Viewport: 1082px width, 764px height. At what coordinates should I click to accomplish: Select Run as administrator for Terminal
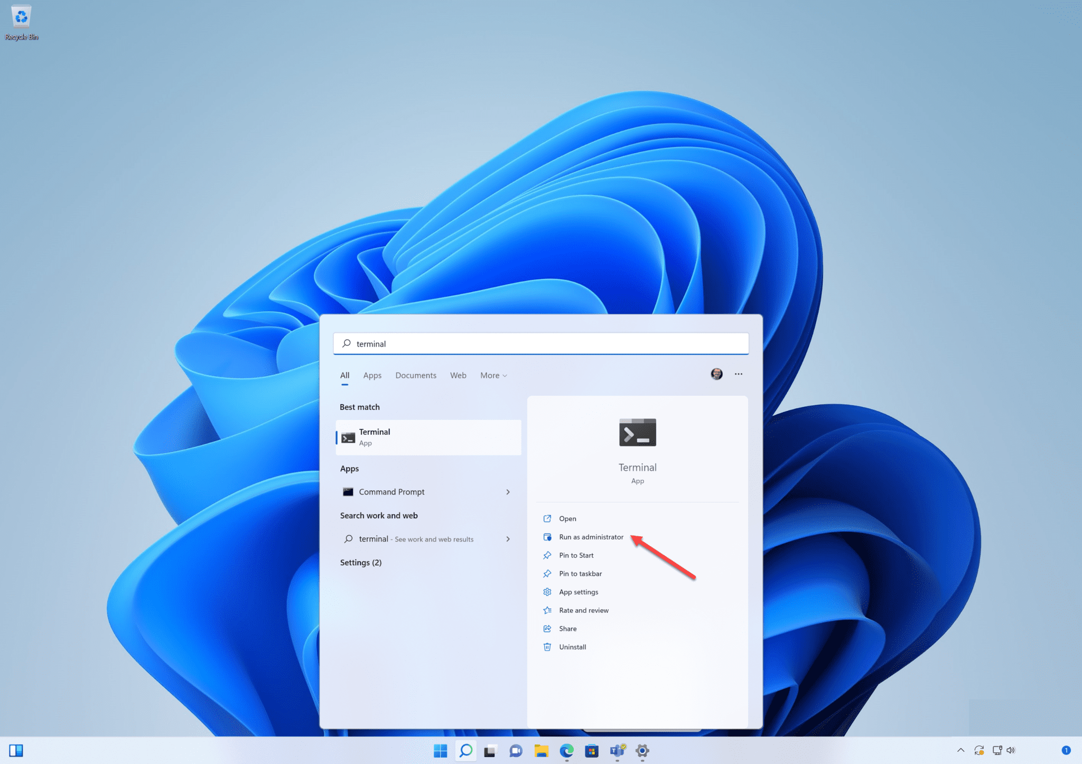pyautogui.click(x=591, y=537)
